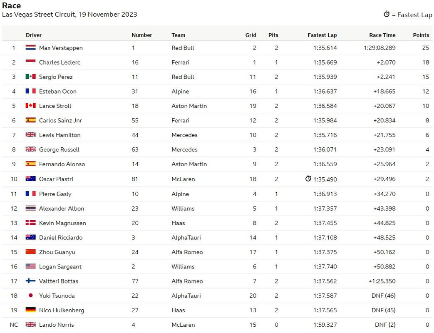The width and height of the screenshot is (434, 333).
Task: Select the Points column header
Action: click(421, 35)
